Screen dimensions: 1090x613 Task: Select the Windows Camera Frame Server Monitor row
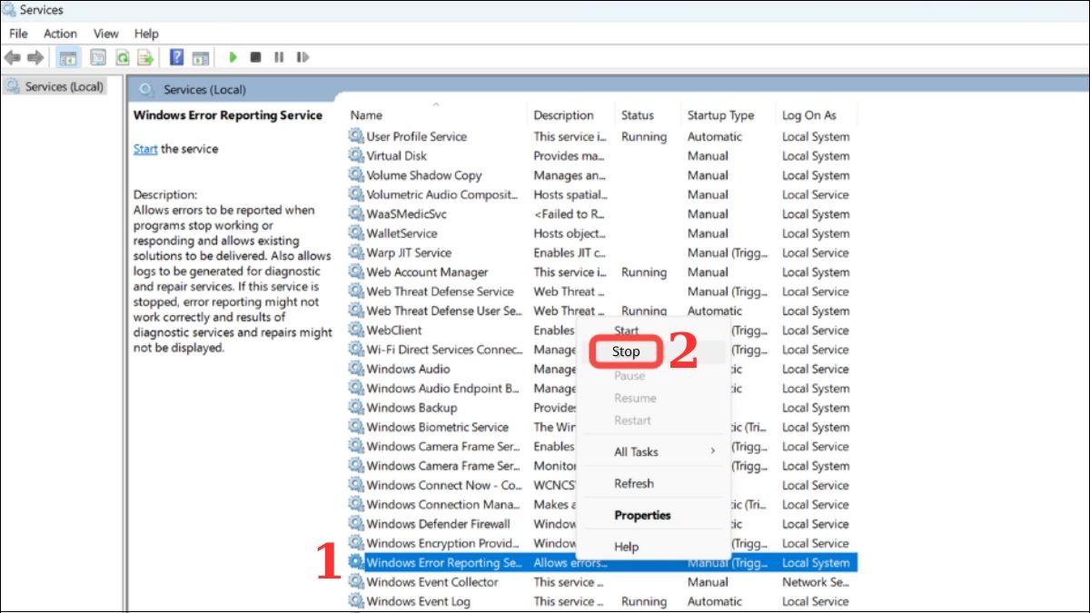click(602, 465)
